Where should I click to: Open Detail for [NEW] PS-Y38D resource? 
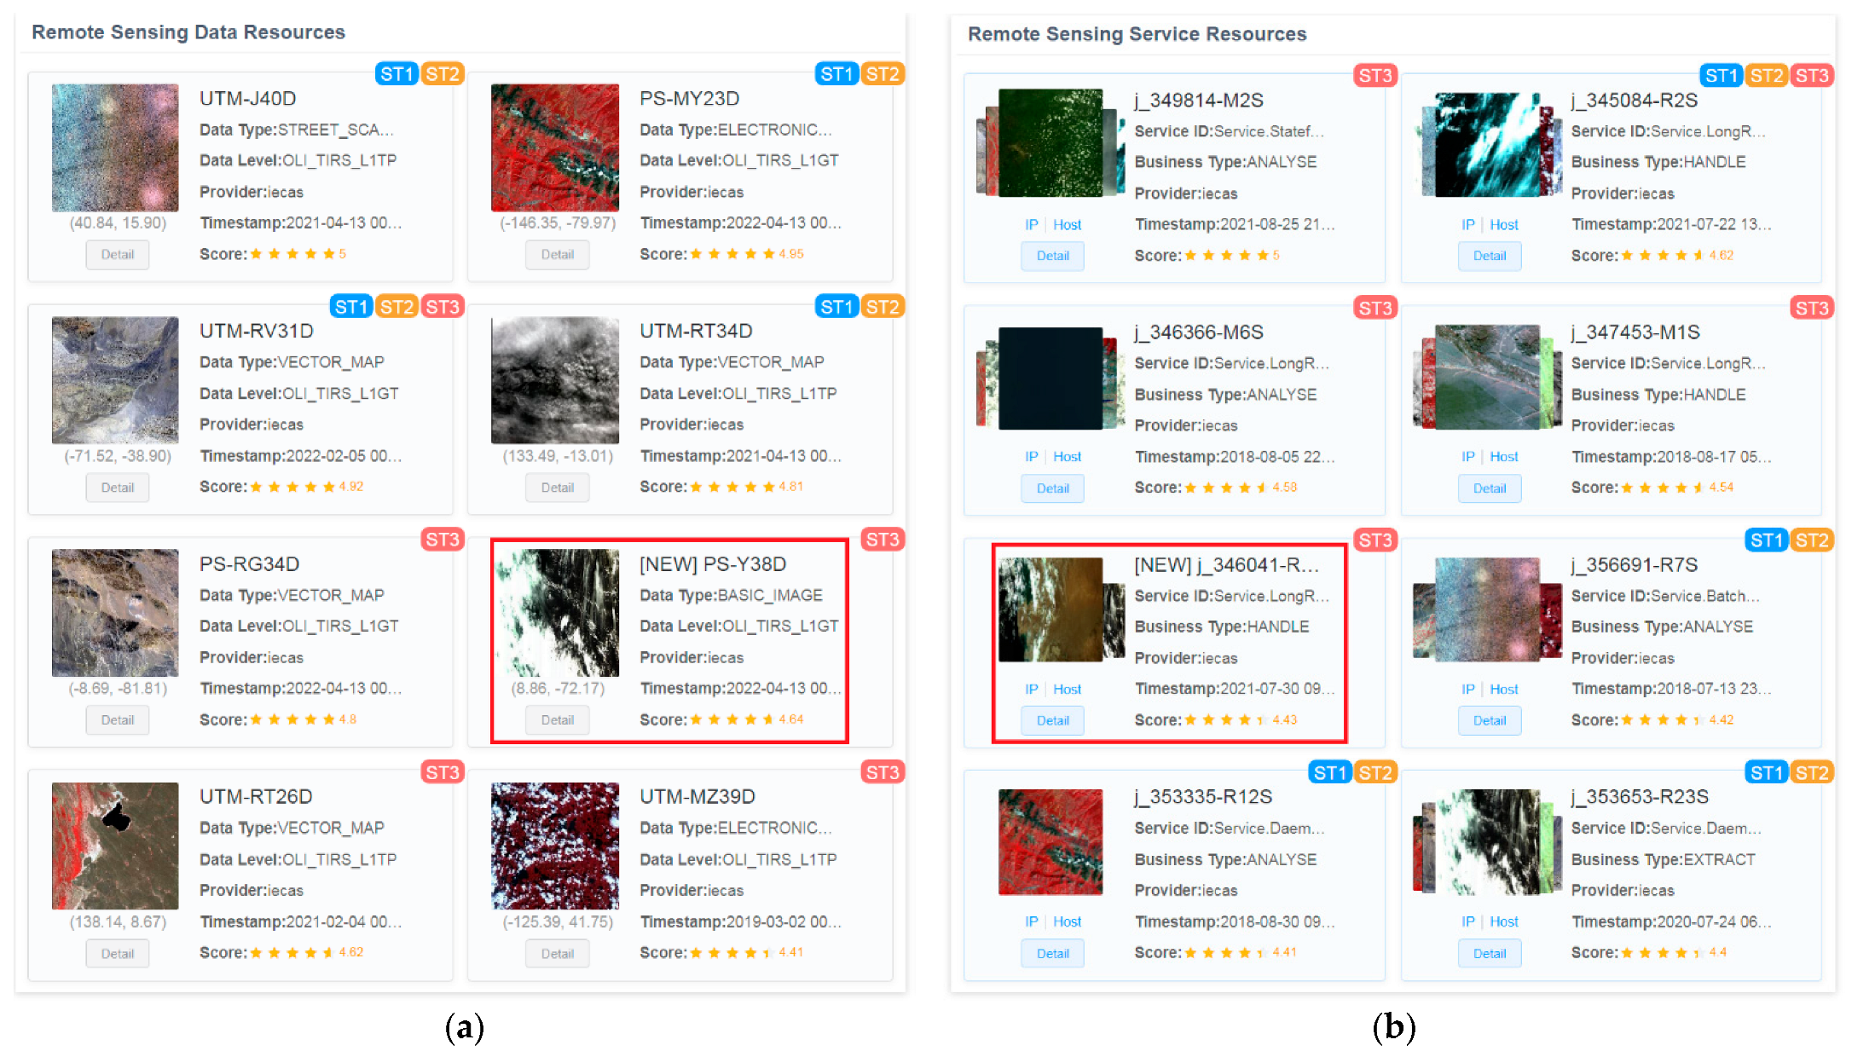point(558,719)
